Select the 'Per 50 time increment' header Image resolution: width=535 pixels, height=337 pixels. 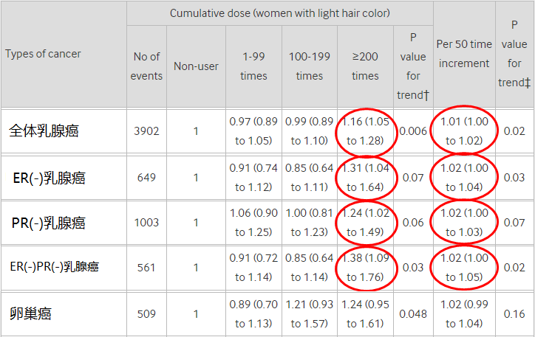(x=464, y=54)
